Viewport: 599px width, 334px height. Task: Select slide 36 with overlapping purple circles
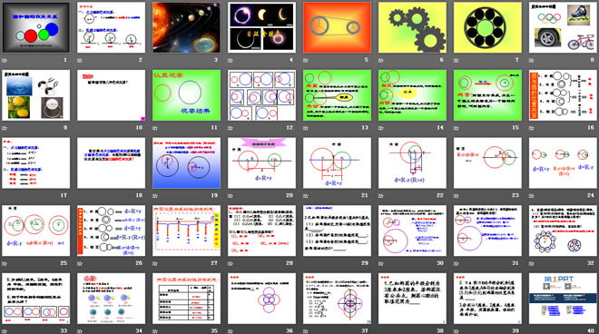tap(261, 298)
